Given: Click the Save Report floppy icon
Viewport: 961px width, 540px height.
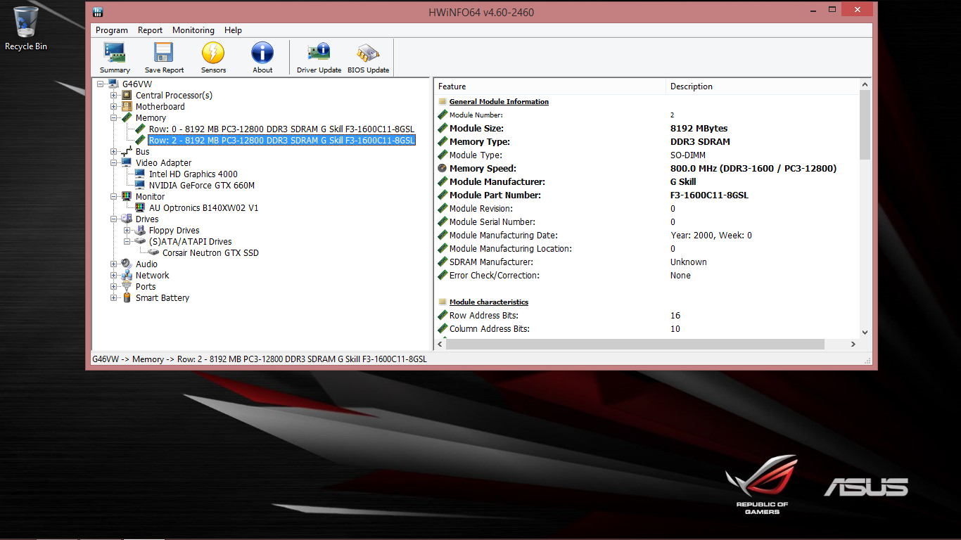Looking at the screenshot, I should (164, 53).
